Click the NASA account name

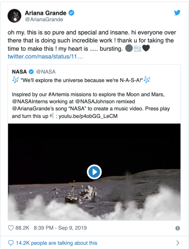[x=19, y=72]
